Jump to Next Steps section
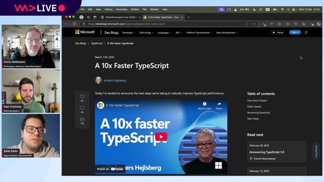The image size is (324, 182). 253,119
